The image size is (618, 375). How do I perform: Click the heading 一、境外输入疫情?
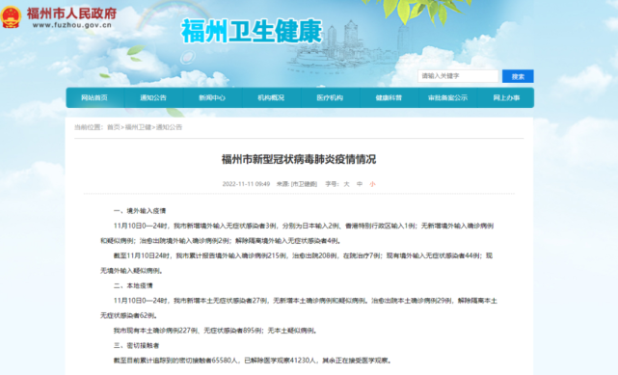[x=140, y=211]
